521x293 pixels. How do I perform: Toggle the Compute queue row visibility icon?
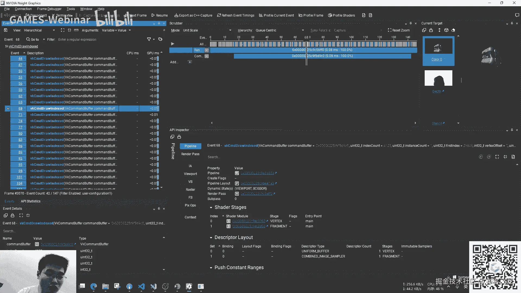tap(207, 56)
